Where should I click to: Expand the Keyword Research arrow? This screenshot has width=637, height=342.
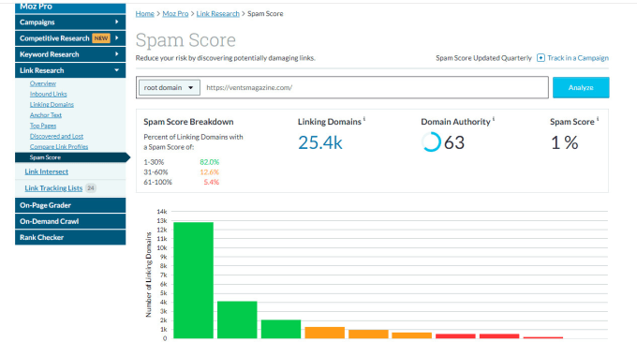click(117, 54)
